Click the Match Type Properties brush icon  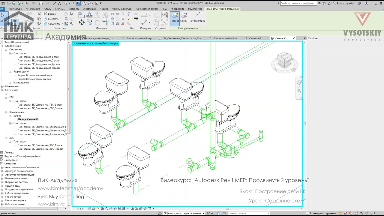tap(39, 24)
